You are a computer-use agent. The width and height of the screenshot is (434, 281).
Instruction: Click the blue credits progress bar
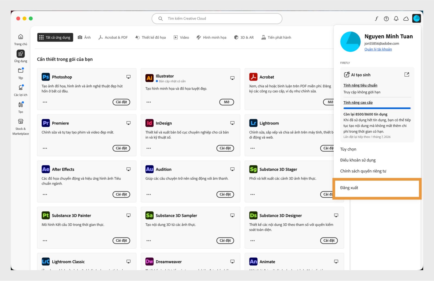pos(377,108)
